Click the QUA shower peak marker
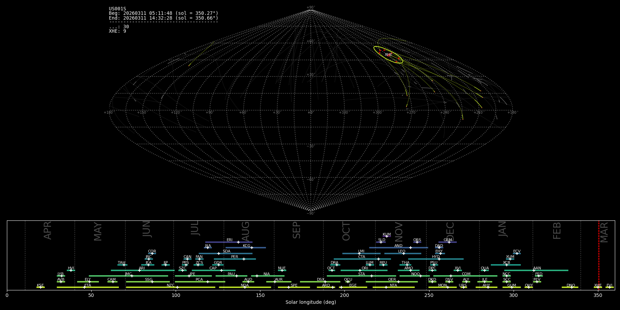The width and height of the screenshot is (620, 310). click(x=484, y=270)
